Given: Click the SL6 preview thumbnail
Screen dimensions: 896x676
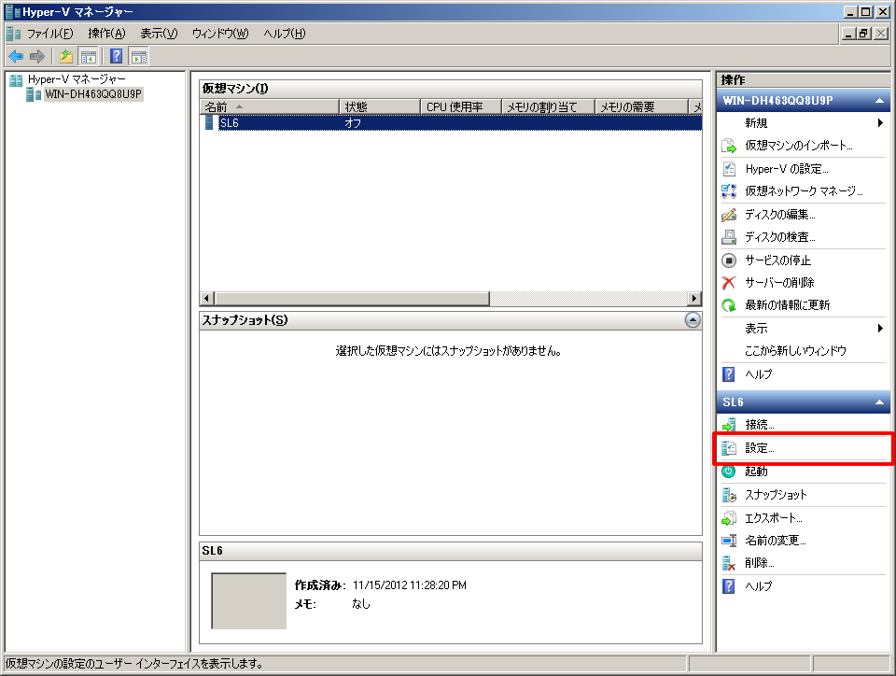Looking at the screenshot, I should tap(248, 600).
